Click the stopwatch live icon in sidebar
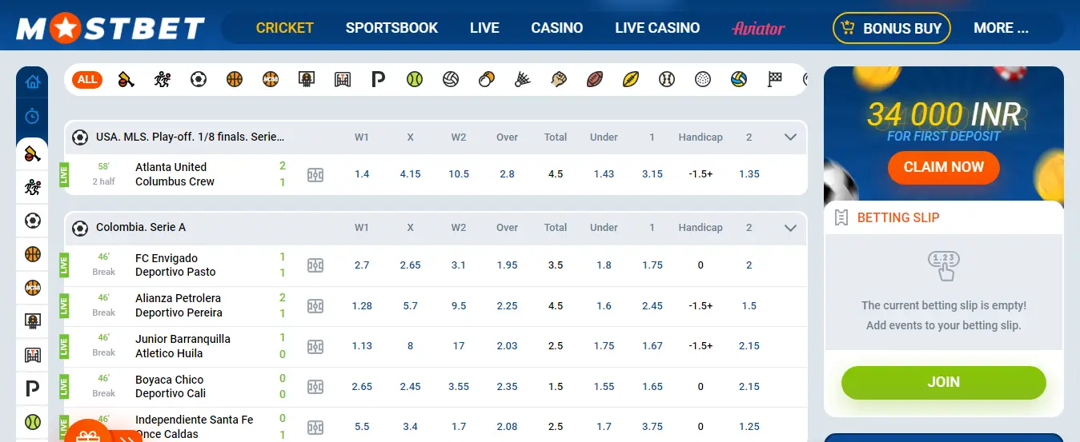Image resolution: width=1080 pixels, height=442 pixels. [32, 117]
